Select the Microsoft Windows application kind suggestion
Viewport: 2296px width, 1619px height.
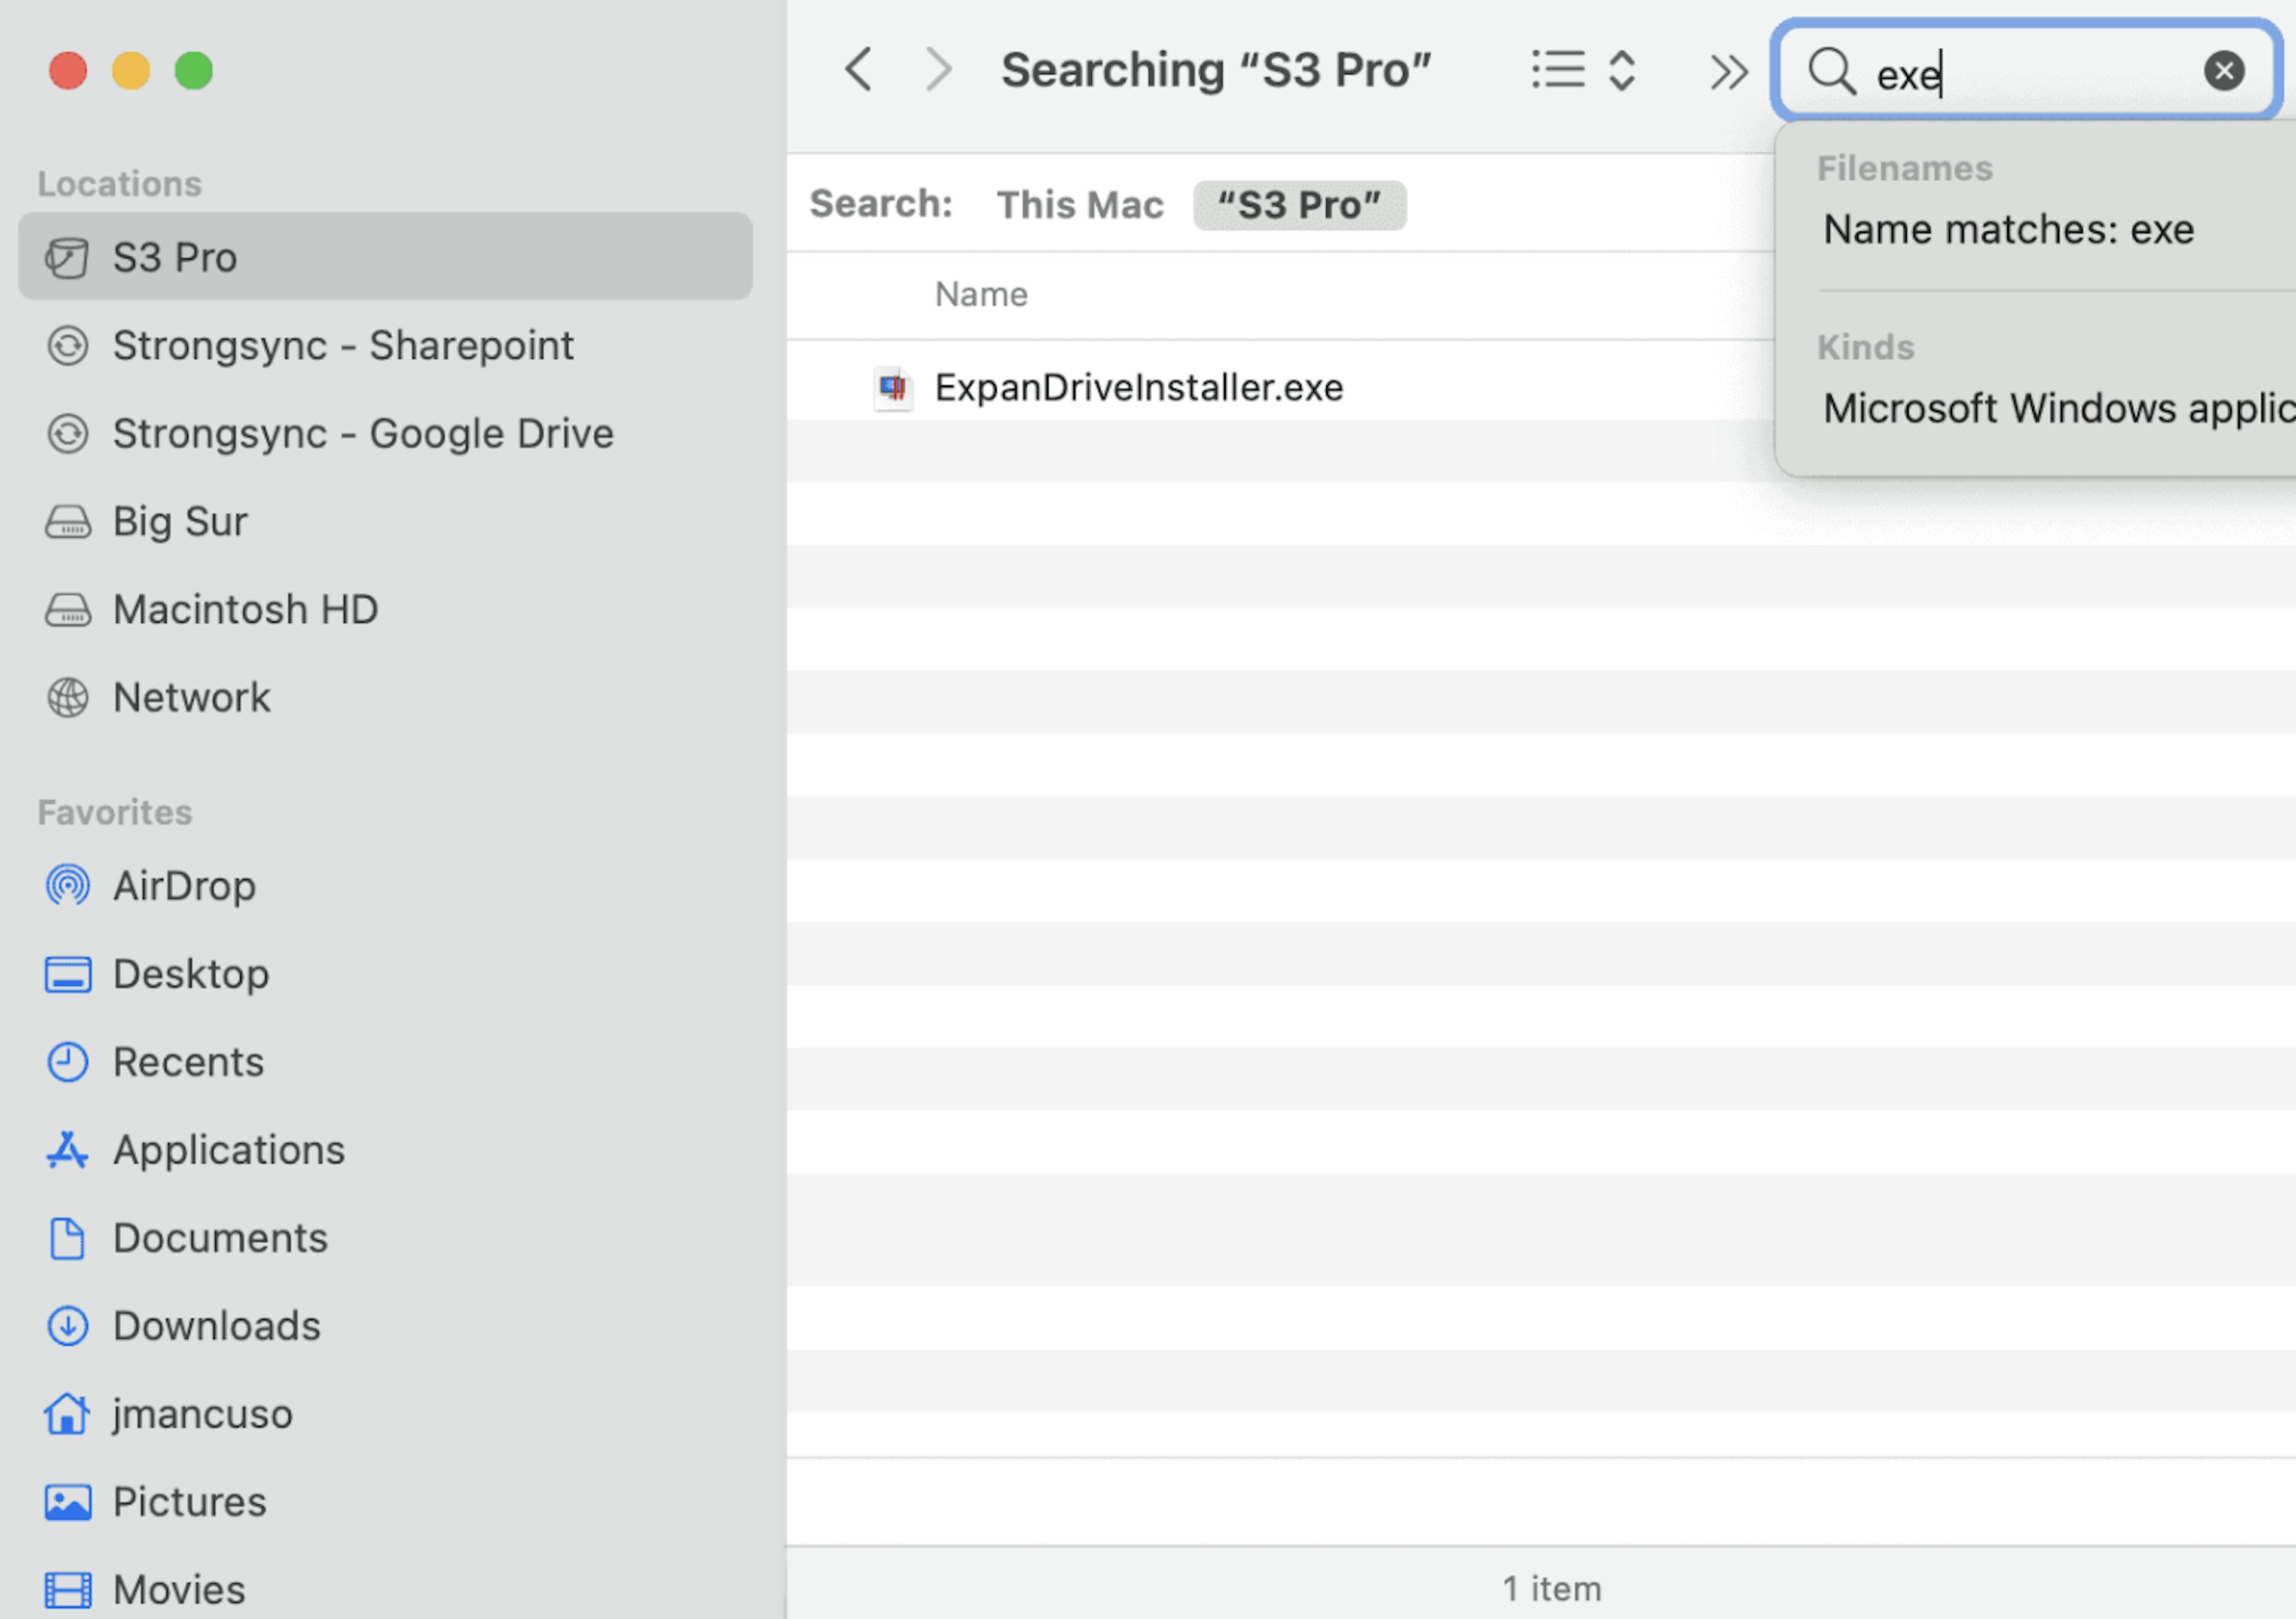point(2056,408)
